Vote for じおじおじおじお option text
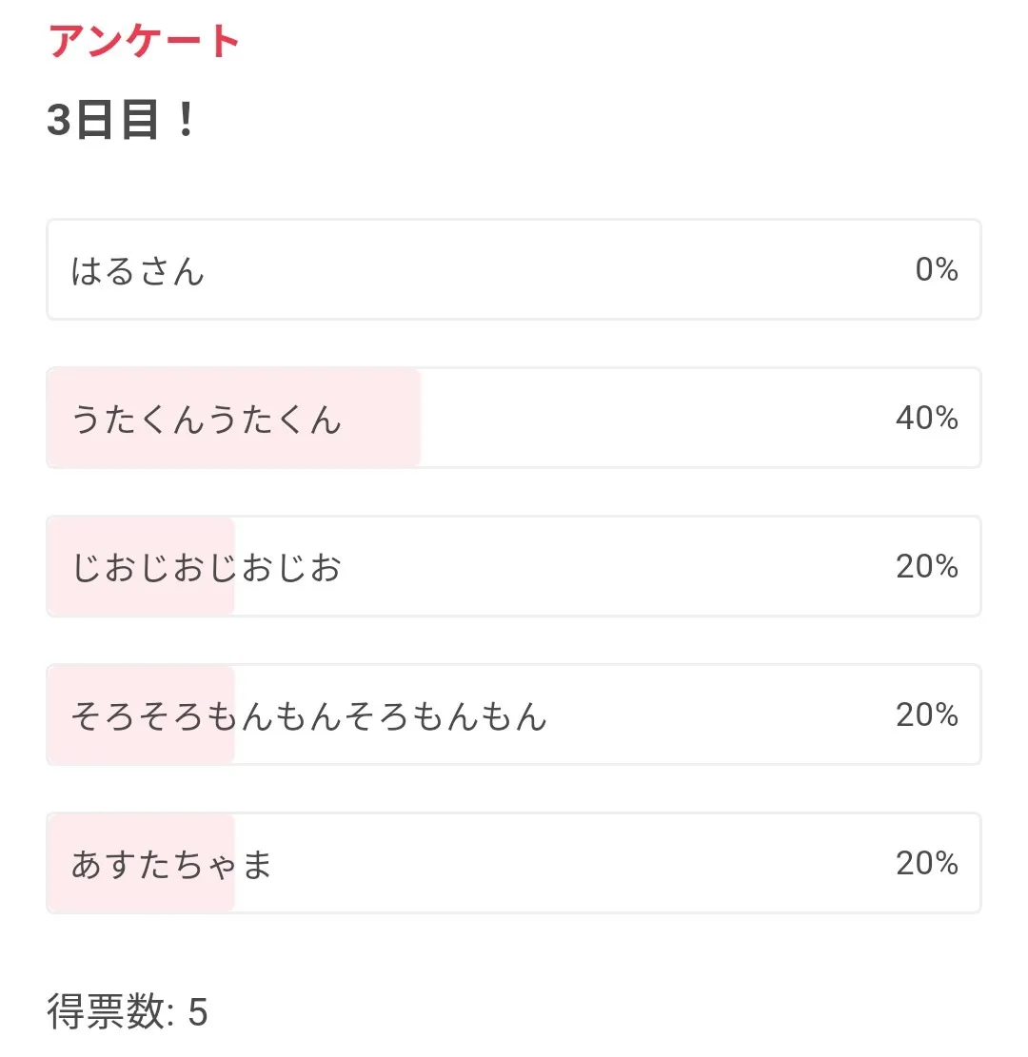Image resolution: width=1028 pixels, height=1057 pixels. click(206, 567)
